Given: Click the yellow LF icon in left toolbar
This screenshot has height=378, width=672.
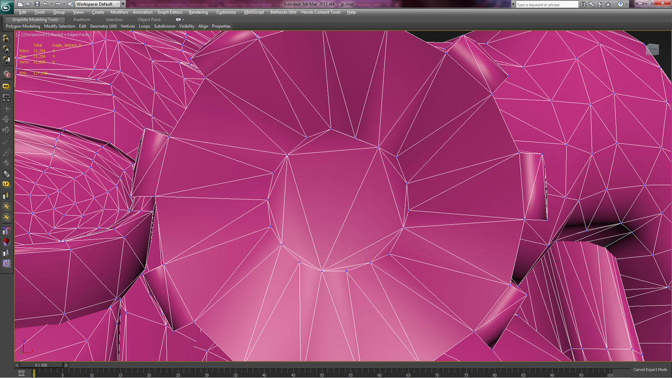Looking at the screenshot, I should pos(6,184).
